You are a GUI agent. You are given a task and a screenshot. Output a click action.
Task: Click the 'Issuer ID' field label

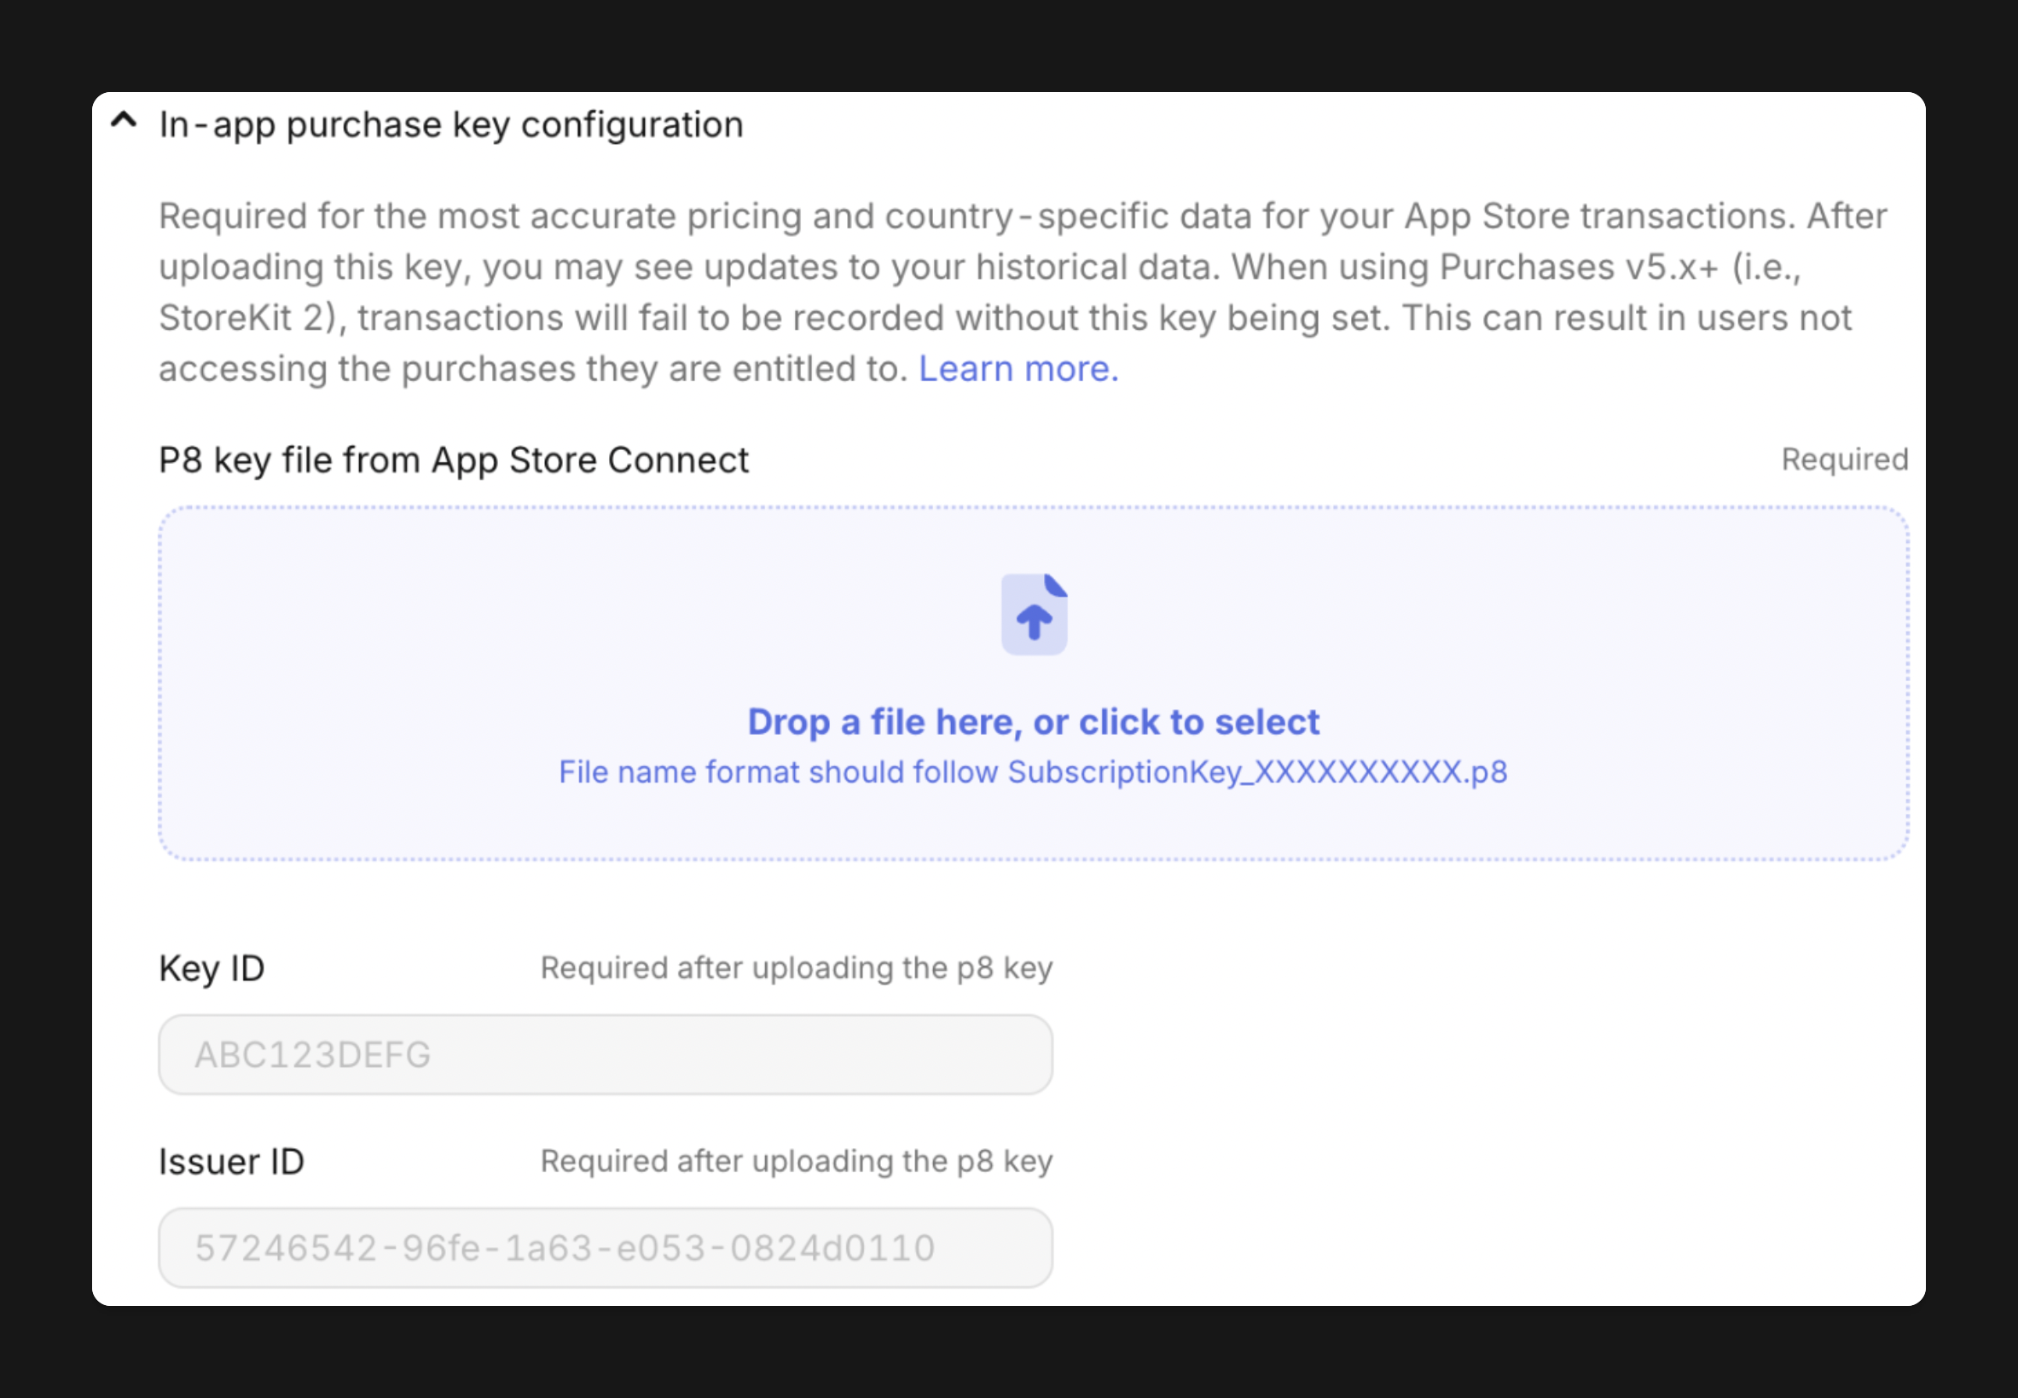coord(231,1162)
